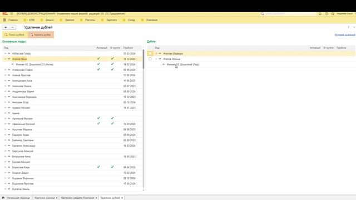Open the Главное section

[x=13, y=20]
